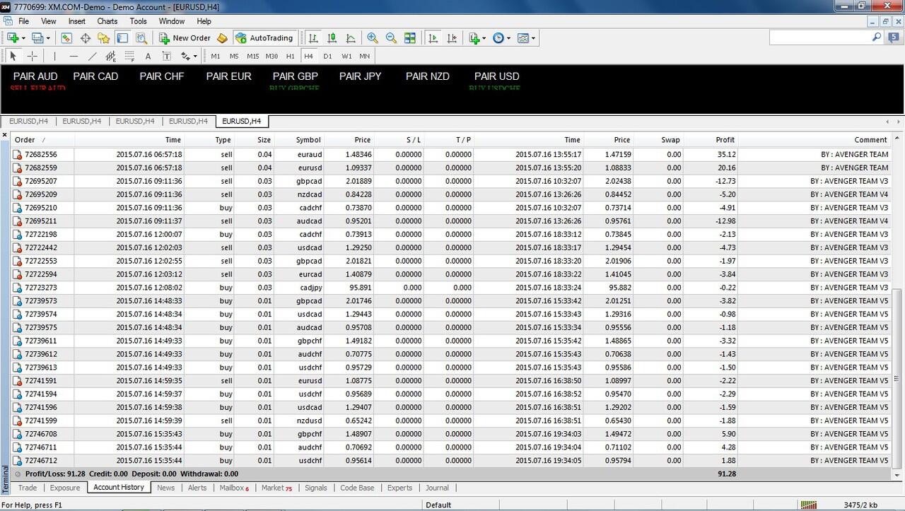
Task: Select the Horizontal Line tool
Action: click(74, 56)
